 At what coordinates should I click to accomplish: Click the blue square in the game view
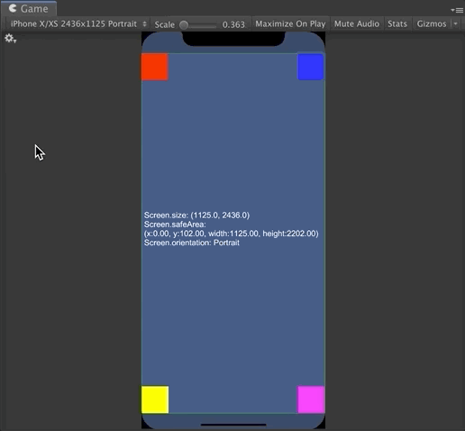tap(311, 67)
